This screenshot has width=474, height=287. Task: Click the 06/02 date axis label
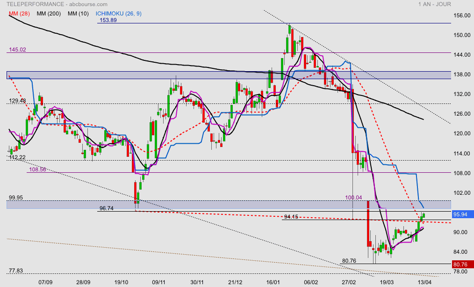[x=311, y=282]
